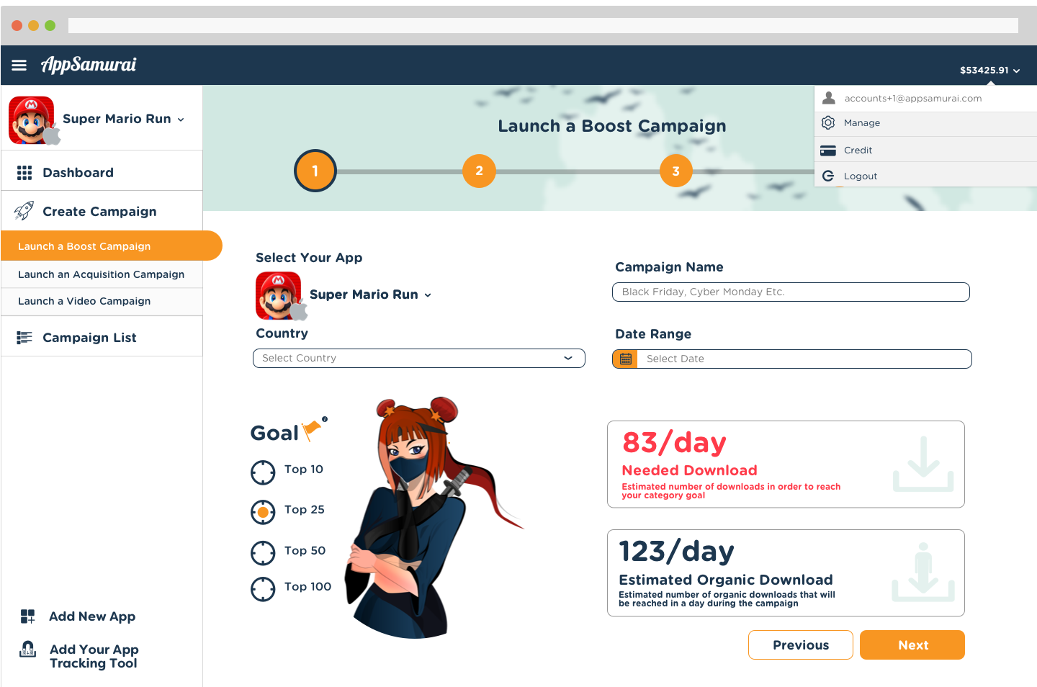Click the App Tracking Tool icon

[x=27, y=649]
